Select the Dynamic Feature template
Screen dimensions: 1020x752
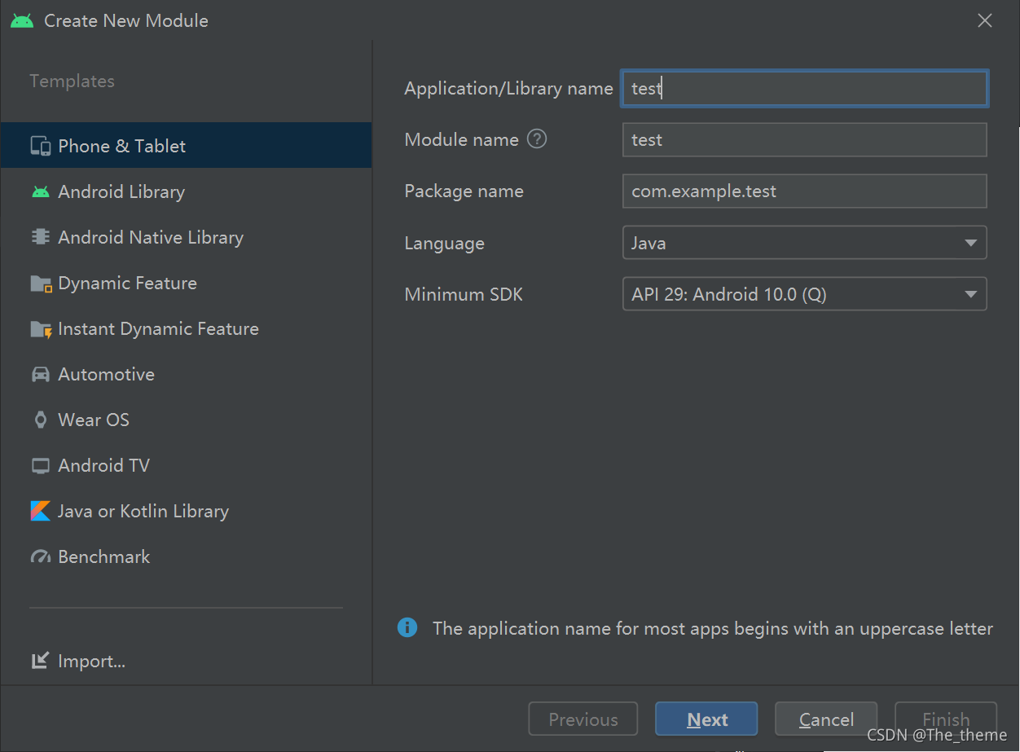186,283
